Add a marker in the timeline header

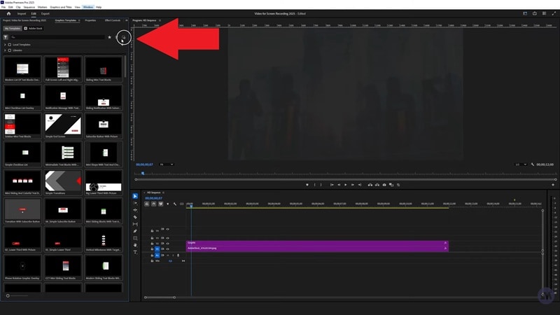(x=168, y=204)
